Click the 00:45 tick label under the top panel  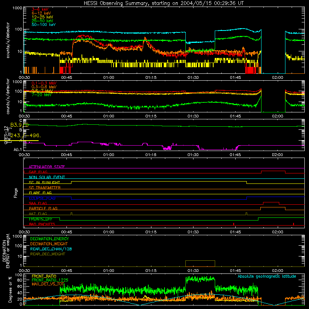[x=66, y=78]
